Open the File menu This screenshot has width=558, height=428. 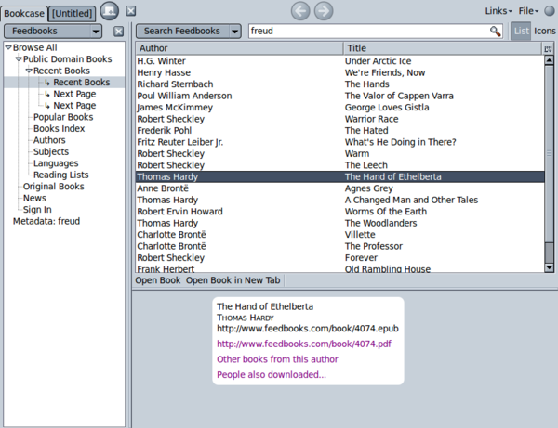(x=528, y=11)
